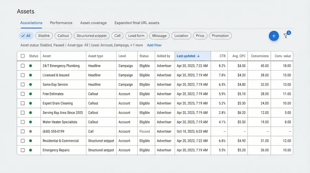
Task: Click the blue plus add asset button
Action: 273,36
